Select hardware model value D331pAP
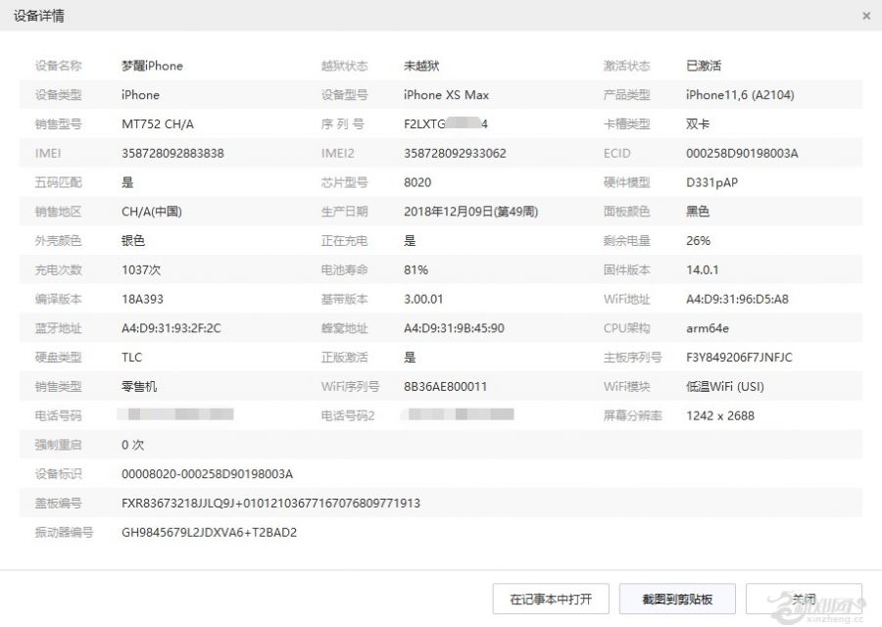 [x=711, y=183]
